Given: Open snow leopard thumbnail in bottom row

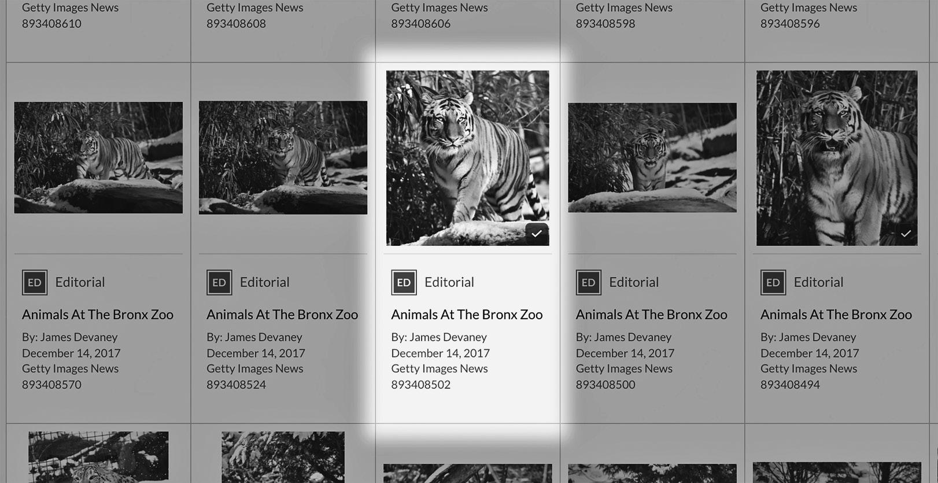Looking at the screenshot, I should point(98,457).
